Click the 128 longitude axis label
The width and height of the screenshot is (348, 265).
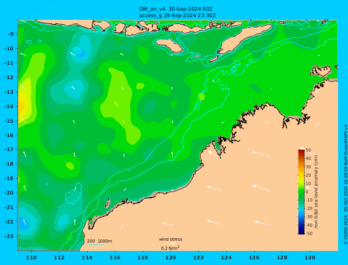(282, 257)
